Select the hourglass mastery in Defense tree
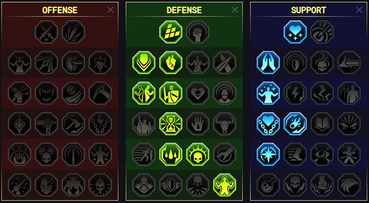369x203 pixels. (x=171, y=124)
